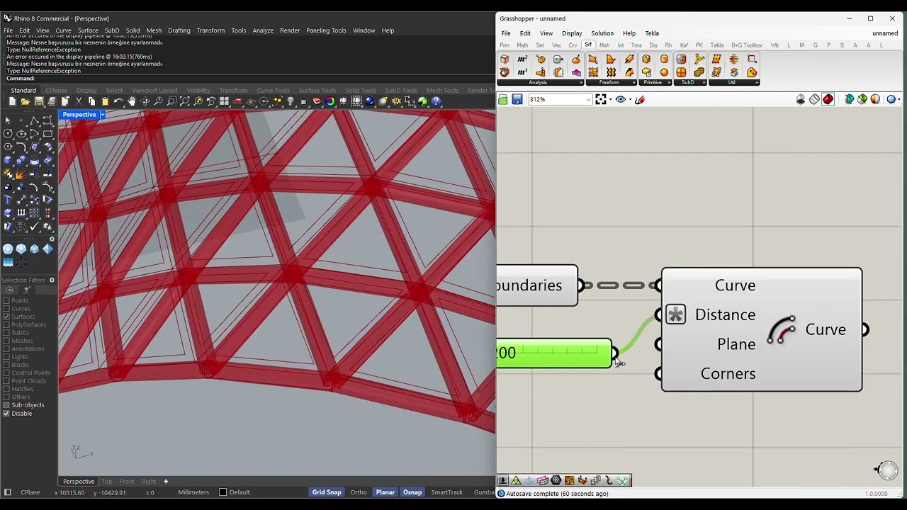Click the Default layer black color swatch
This screenshot has height=510, width=907.
click(x=222, y=492)
